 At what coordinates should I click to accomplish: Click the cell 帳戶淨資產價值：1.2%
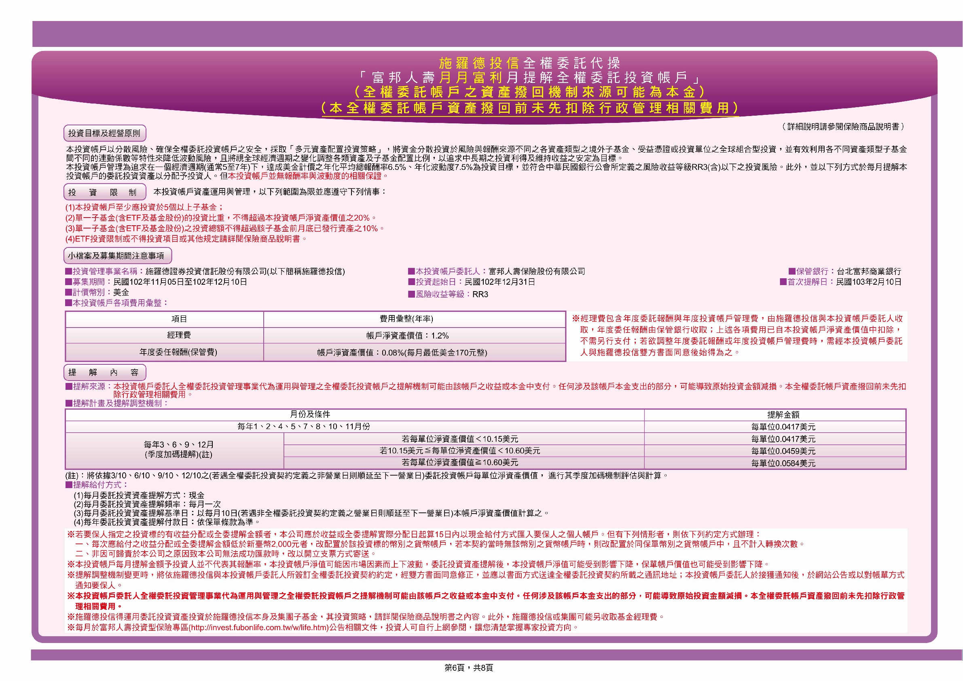[415, 336]
